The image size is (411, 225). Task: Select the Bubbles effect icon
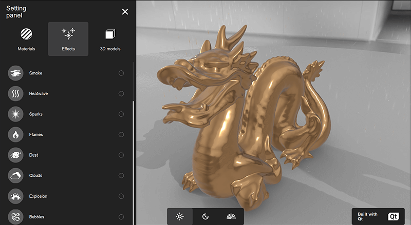click(15, 217)
